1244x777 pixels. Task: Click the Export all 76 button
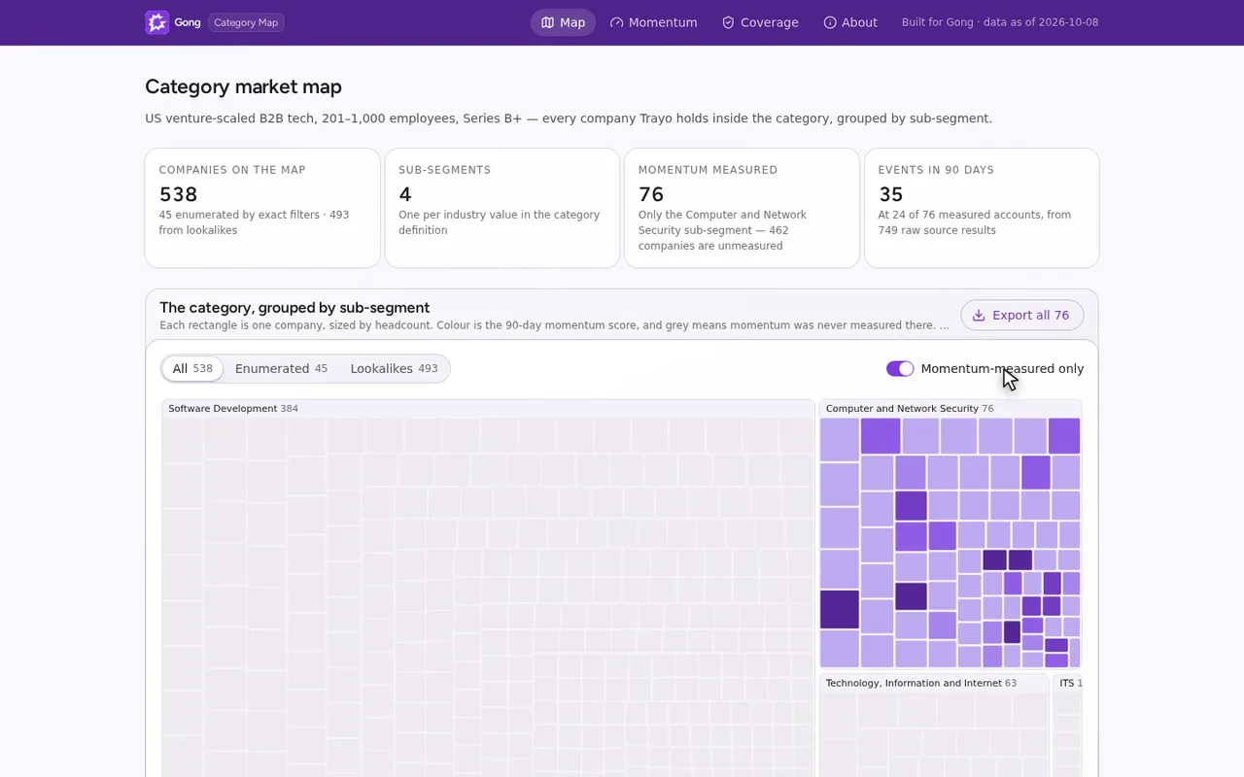[1022, 316]
